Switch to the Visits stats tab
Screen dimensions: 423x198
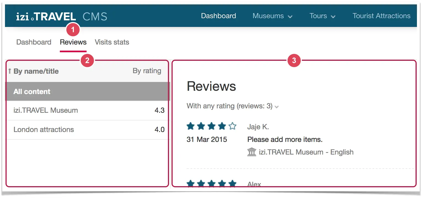(112, 42)
